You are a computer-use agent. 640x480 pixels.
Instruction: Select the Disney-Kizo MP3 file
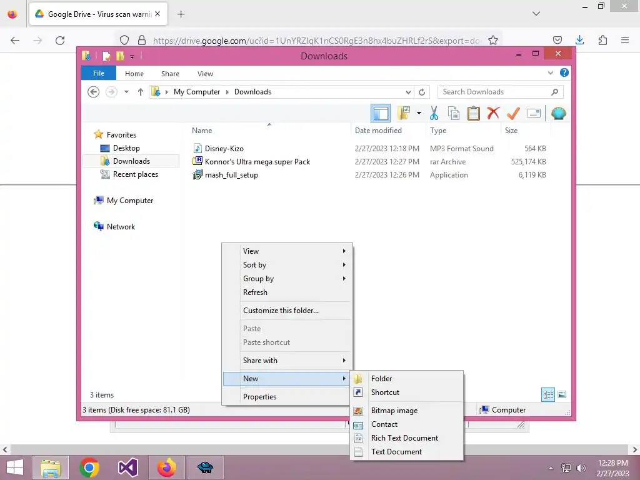tap(224, 149)
